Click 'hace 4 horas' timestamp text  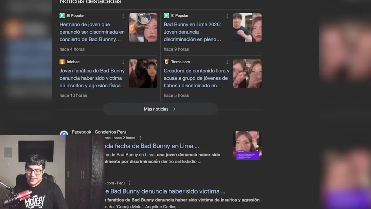[x=72, y=49]
